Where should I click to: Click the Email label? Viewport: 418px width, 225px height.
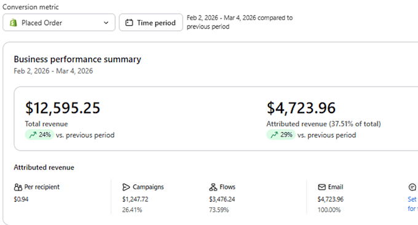(x=336, y=187)
